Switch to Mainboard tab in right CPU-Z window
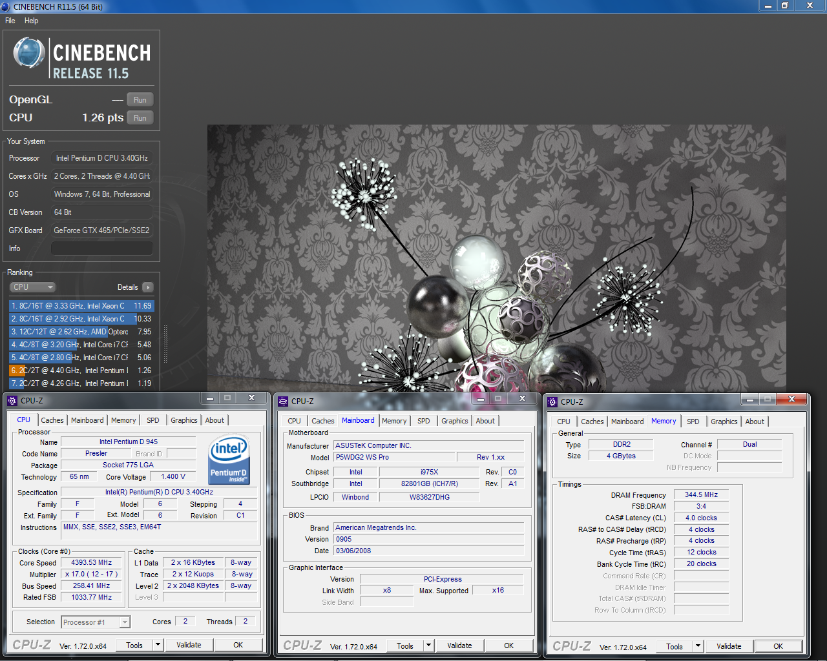Viewport: 827px width, 661px height. 627,422
